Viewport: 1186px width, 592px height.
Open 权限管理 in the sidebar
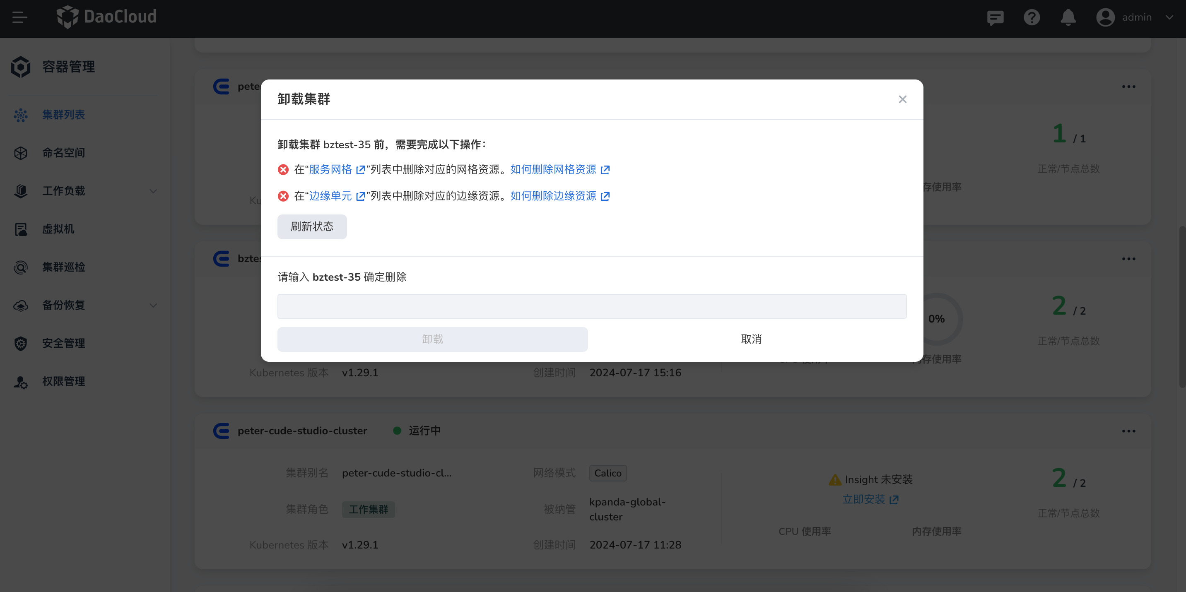63,381
